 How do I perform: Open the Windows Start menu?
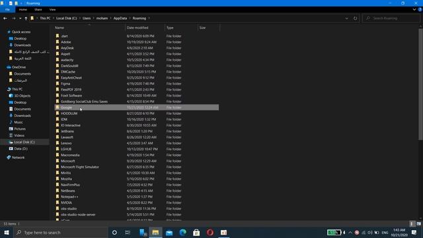pos(7,232)
